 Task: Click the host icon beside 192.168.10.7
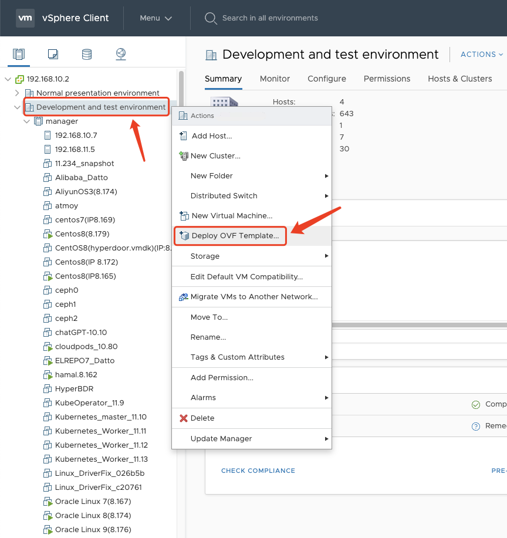coord(48,135)
